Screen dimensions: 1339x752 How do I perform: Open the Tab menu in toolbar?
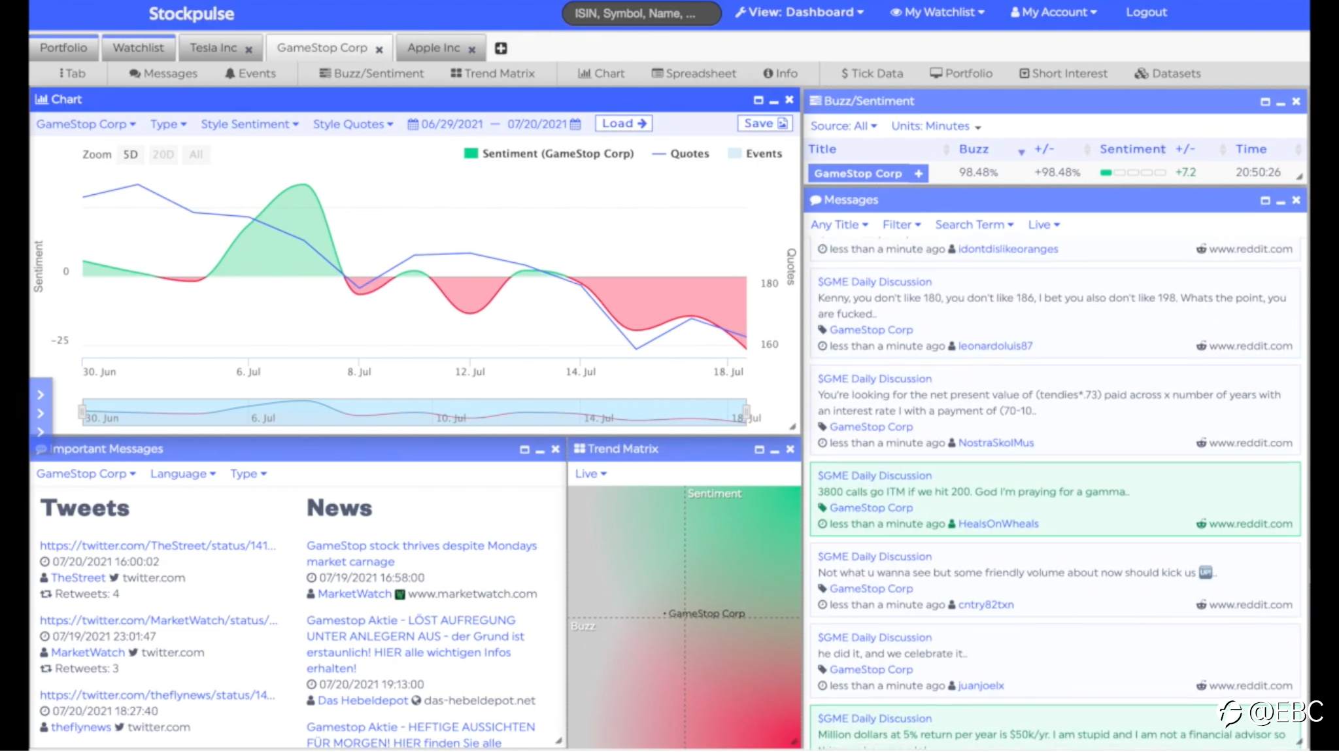click(x=72, y=73)
